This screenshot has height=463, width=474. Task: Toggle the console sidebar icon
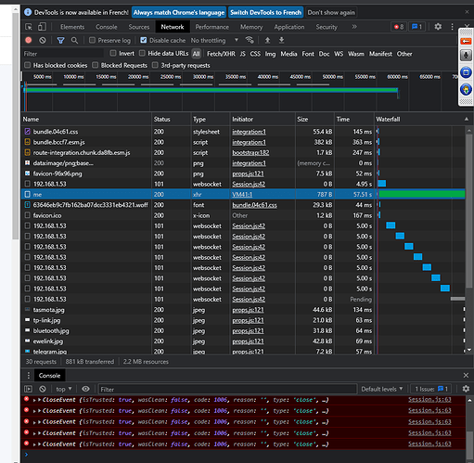[28, 389]
